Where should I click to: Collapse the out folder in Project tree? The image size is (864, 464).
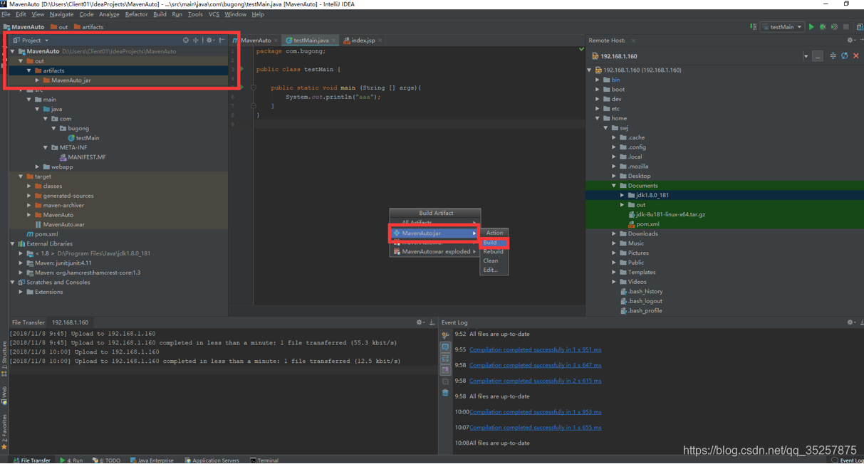(x=21, y=61)
